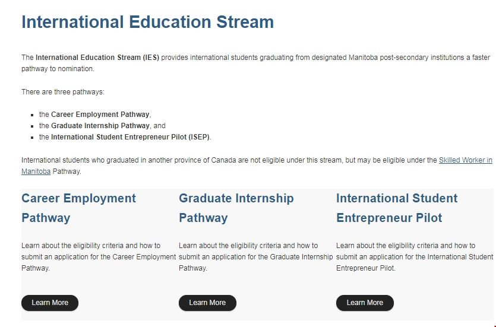The height and width of the screenshot is (327, 496).
Task: Click the square marker before Entrepreneur Pilot bullet
Action: pos(32,138)
